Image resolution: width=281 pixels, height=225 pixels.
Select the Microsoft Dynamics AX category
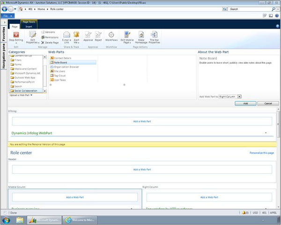(27, 73)
